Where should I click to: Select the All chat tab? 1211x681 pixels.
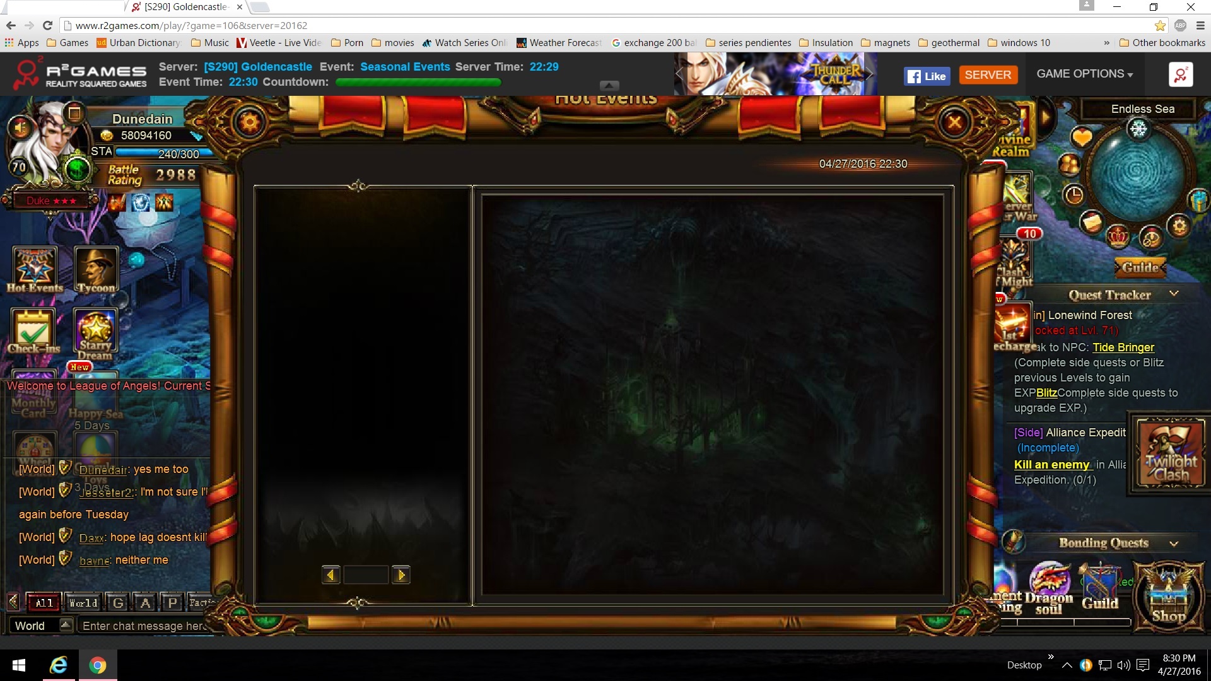click(x=44, y=603)
